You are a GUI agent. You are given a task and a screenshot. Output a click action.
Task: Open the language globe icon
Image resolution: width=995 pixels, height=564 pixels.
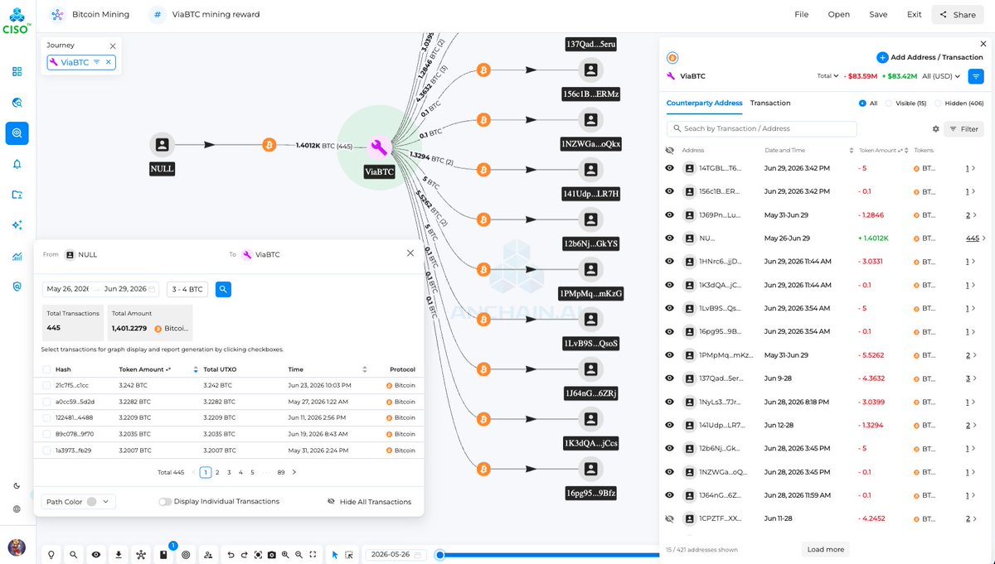(17, 509)
